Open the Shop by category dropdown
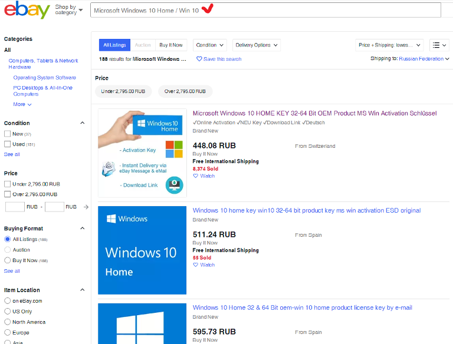 (69, 9)
